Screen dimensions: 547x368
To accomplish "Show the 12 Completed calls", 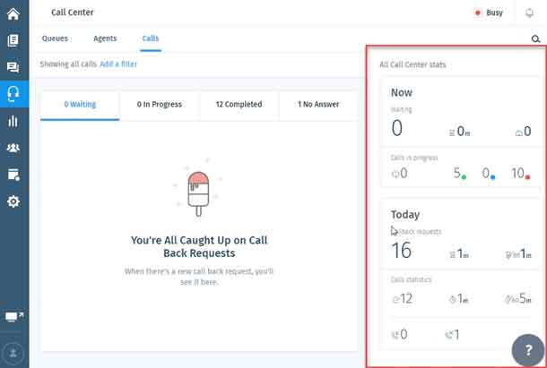I will (239, 105).
